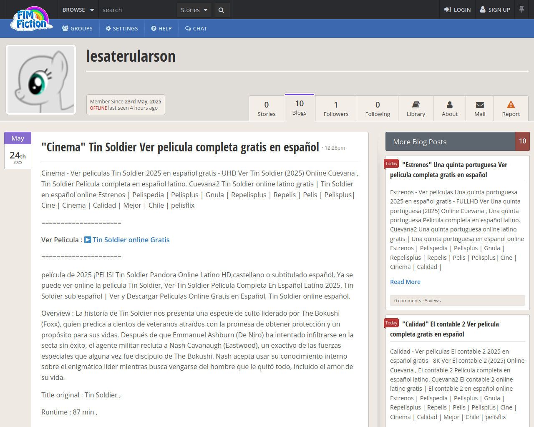Switch to the Blogs tab
This screenshot has width=534, height=427.
(x=300, y=107)
